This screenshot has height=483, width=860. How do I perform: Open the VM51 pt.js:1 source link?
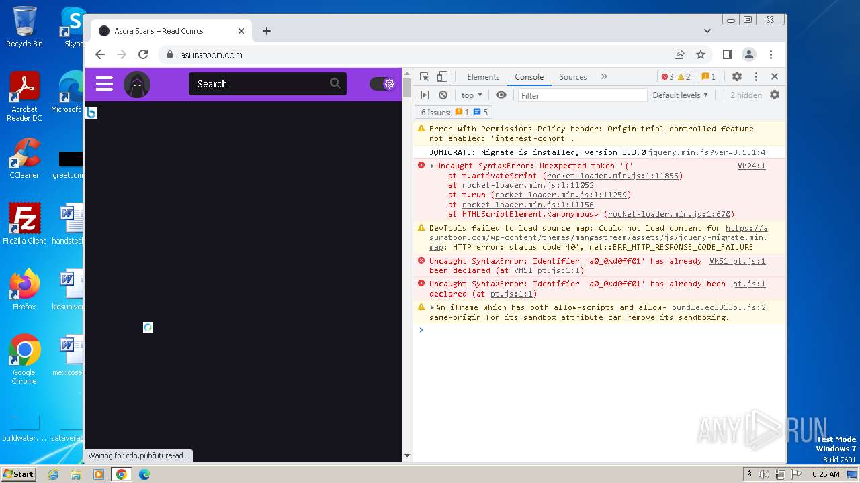737,261
